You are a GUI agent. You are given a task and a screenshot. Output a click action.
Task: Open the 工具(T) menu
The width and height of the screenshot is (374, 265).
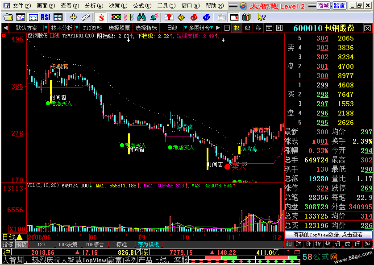166,6
